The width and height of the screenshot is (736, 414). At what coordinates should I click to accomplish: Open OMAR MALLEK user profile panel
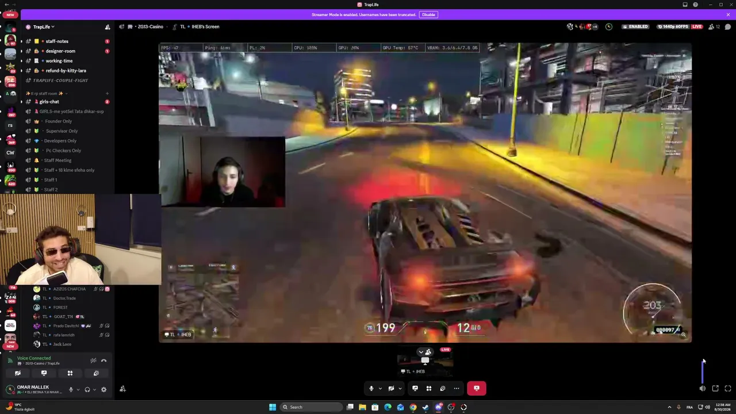pyautogui.click(x=33, y=389)
